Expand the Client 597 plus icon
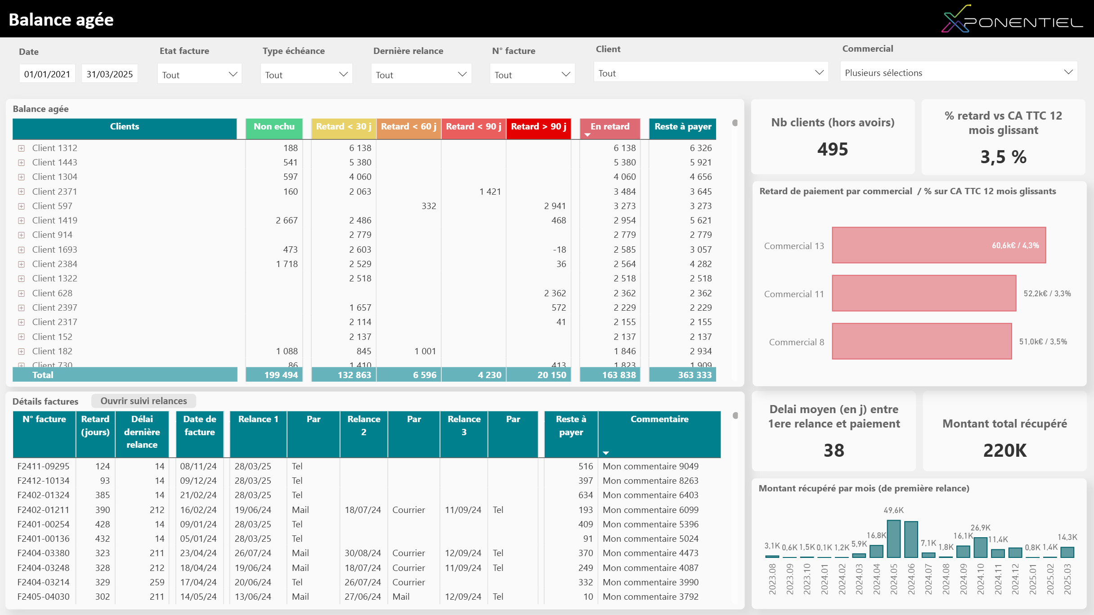1094x615 pixels. [x=21, y=206]
